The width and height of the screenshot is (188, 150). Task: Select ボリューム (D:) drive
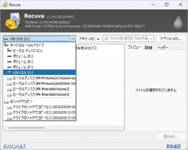39,56
